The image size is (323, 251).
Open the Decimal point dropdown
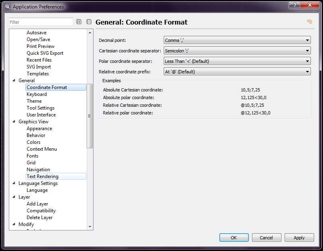237,40
